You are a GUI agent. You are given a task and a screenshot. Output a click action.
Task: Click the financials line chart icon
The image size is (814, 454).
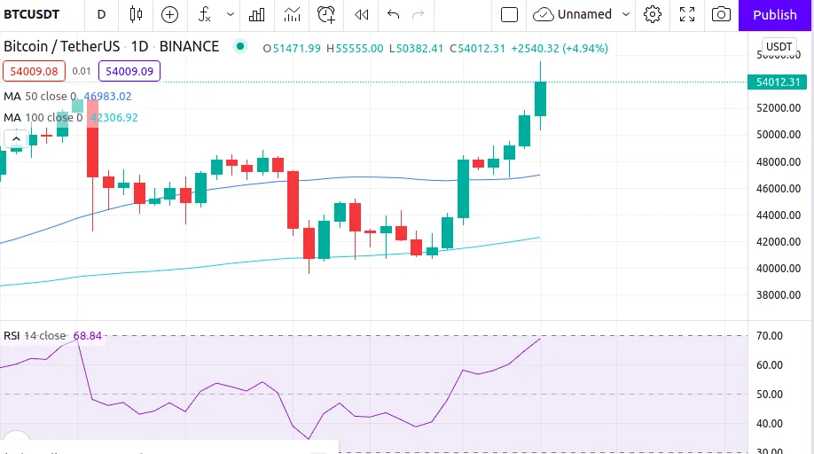coord(292,14)
